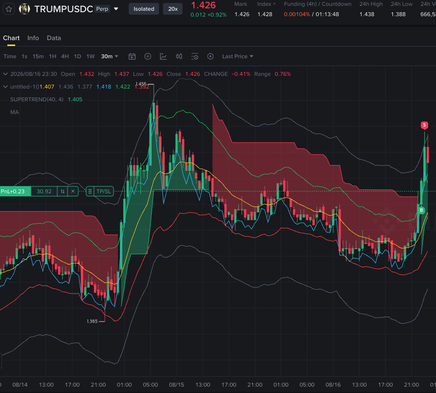This screenshot has height=393, width=436.
Task: Click the 30.92 position size value
Action: click(44, 191)
